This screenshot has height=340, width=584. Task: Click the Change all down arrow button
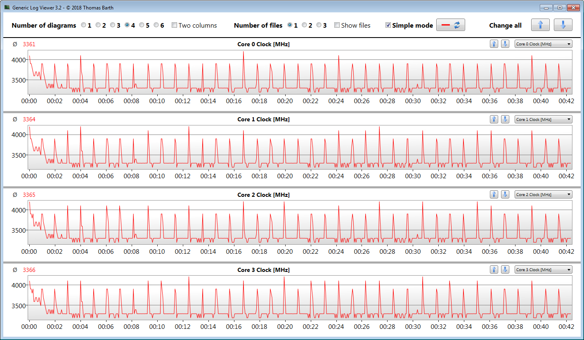563,25
